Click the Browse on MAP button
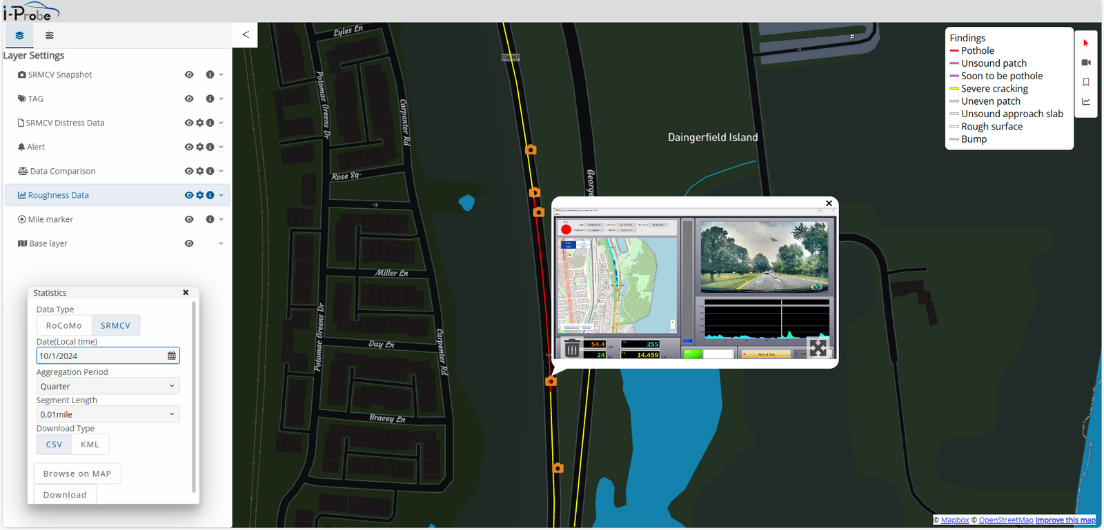This screenshot has height=530, width=1104. (77, 473)
